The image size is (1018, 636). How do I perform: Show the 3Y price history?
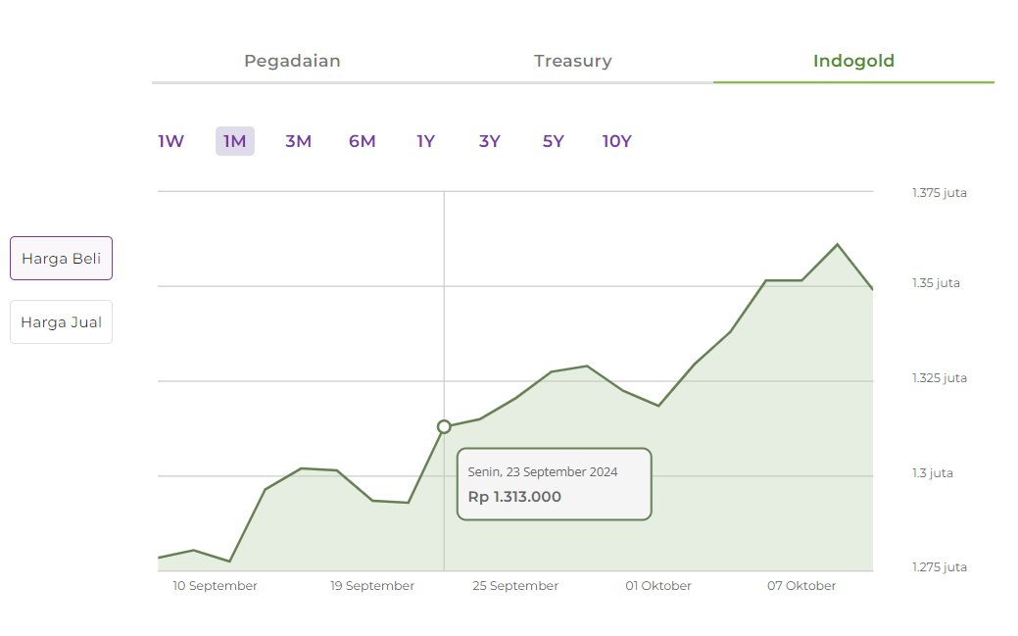pos(490,141)
